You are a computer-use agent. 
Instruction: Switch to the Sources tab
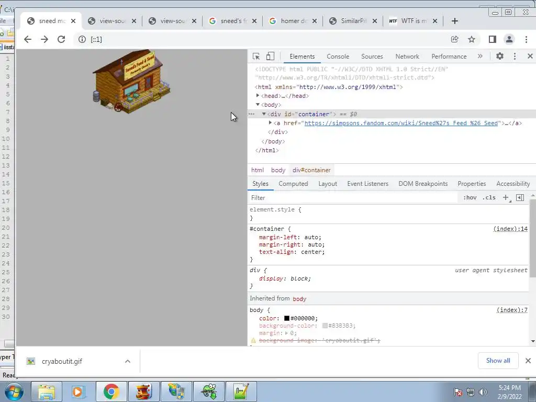(x=372, y=57)
